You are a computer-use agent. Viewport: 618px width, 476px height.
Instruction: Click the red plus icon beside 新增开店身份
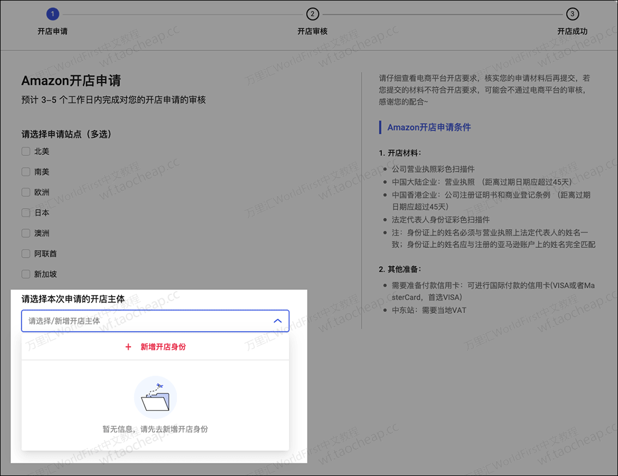coord(128,347)
